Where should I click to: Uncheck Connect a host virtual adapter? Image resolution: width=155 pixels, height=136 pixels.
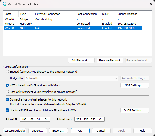7,99
